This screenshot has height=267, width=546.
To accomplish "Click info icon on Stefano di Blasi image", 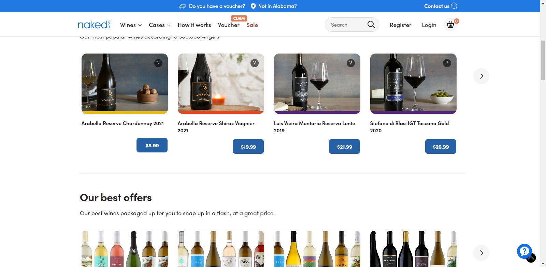I will tap(447, 63).
